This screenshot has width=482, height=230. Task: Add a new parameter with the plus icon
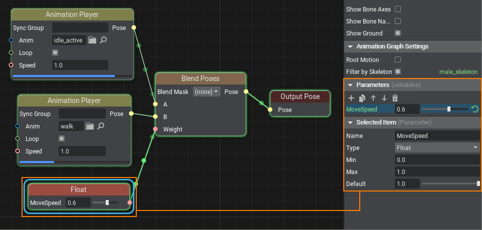pyautogui.click(x=351, y=98)
